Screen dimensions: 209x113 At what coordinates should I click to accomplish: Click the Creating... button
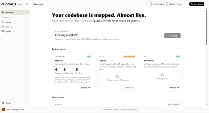point(172,36)
